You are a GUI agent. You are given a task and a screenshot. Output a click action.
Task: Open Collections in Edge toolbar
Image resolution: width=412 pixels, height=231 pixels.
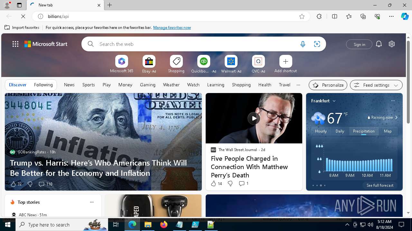363,16
